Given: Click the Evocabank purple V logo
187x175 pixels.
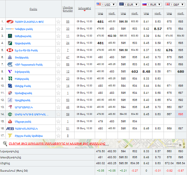Looking at the screenshot, I should [10, 72].
